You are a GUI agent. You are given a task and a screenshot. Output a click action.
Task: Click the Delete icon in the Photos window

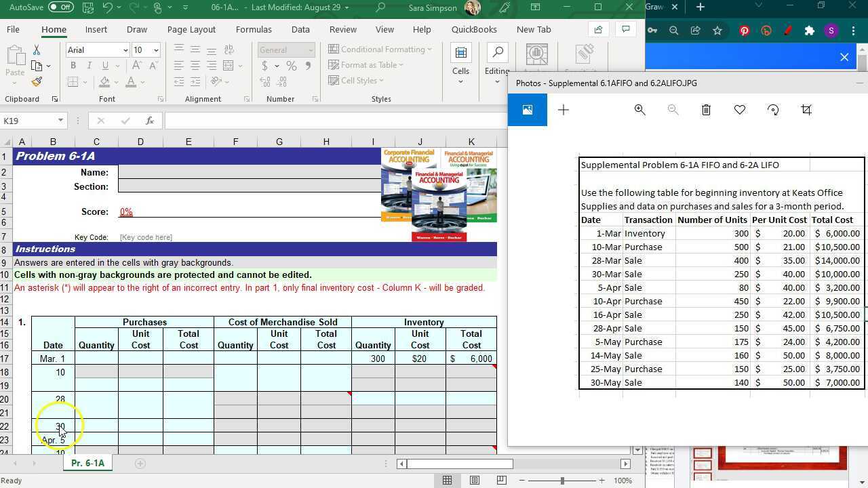[706, 110]
